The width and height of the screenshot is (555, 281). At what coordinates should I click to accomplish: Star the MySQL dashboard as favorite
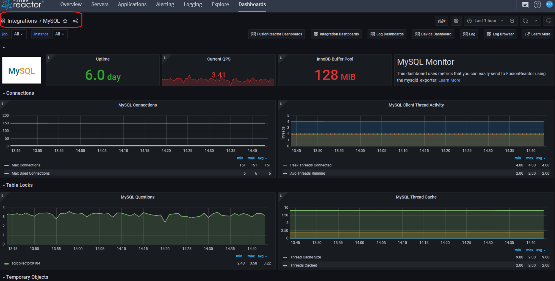coord(65,21)
